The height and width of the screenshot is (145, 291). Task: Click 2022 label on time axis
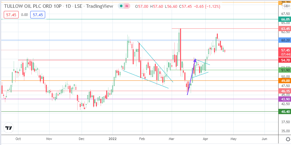pyautogui.click(x=112, y=139)
